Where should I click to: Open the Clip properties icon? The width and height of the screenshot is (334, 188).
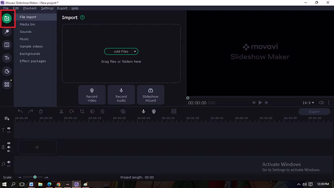pyautogui.click(x=102, y=111)
